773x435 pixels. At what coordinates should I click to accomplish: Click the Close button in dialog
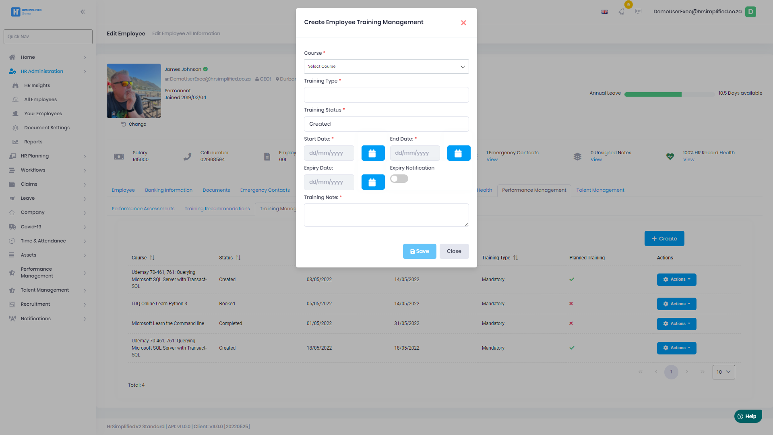click(x=454, y=251)
